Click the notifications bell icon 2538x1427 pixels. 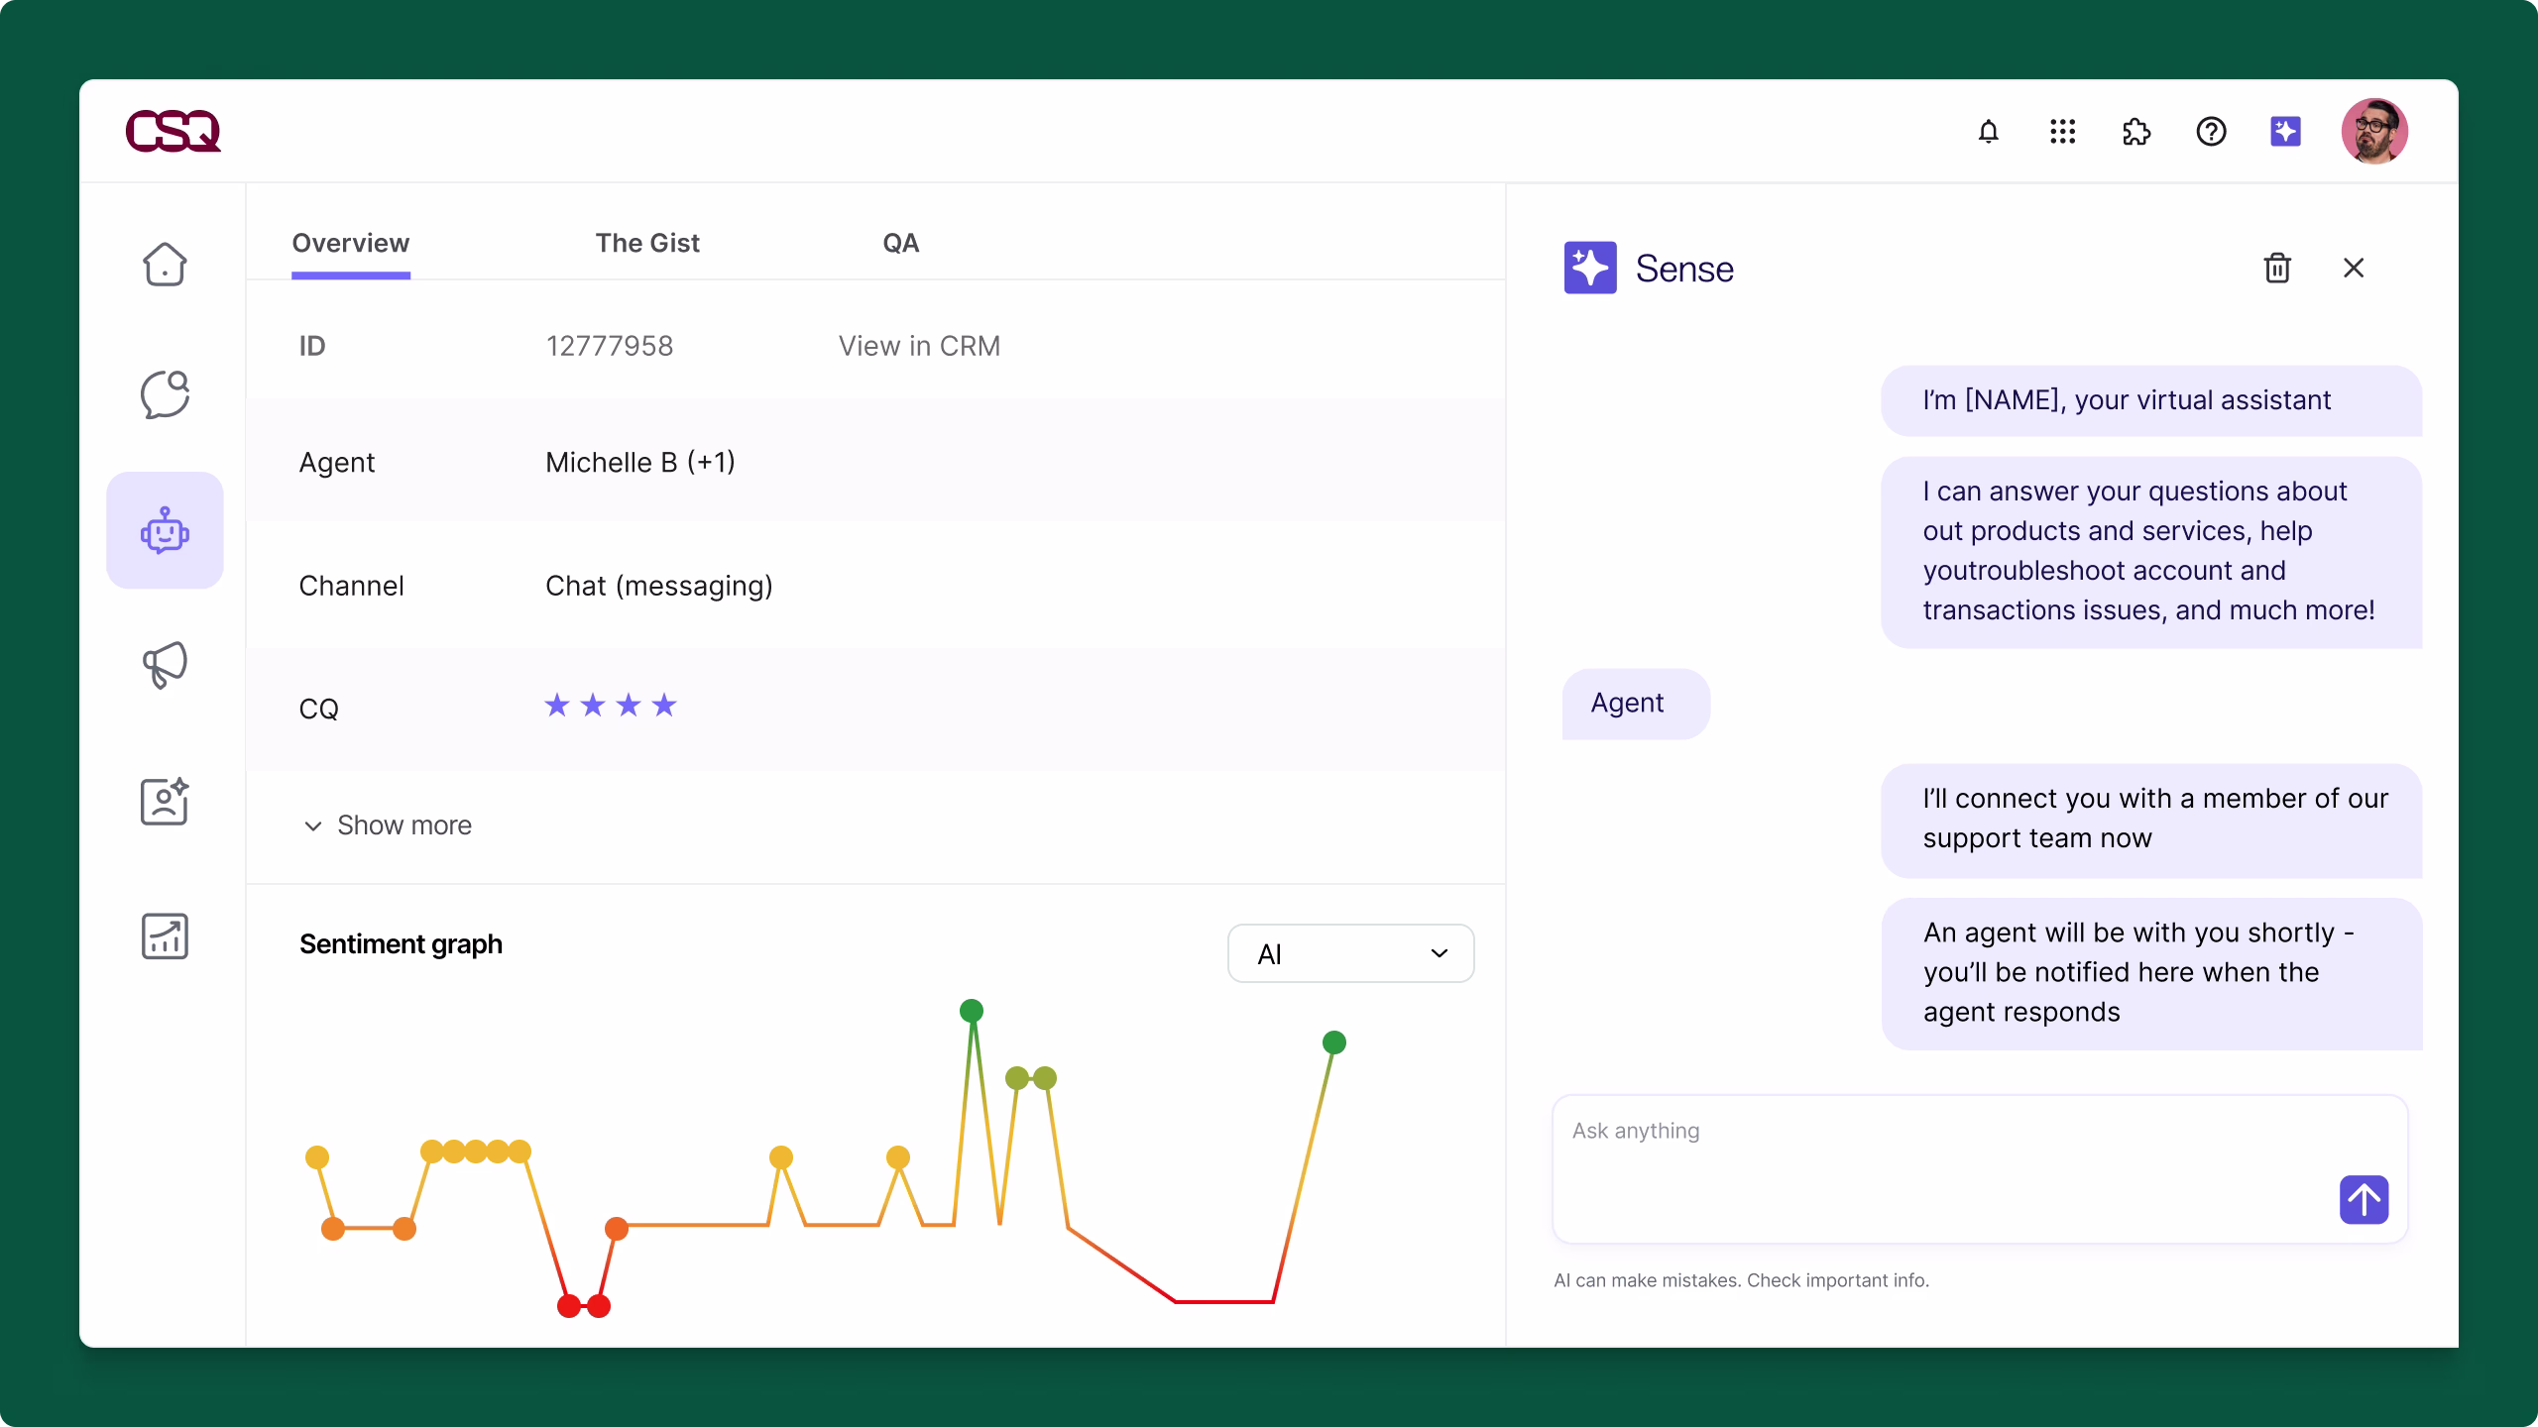(1988, 131)
